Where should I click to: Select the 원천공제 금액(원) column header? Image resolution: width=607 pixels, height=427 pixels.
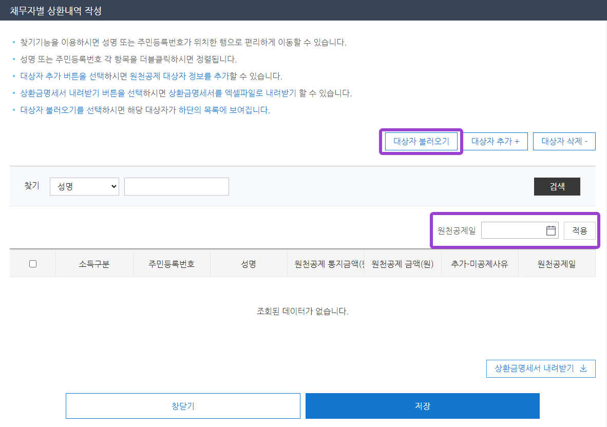pyautogui.click(x=403, y=263)
